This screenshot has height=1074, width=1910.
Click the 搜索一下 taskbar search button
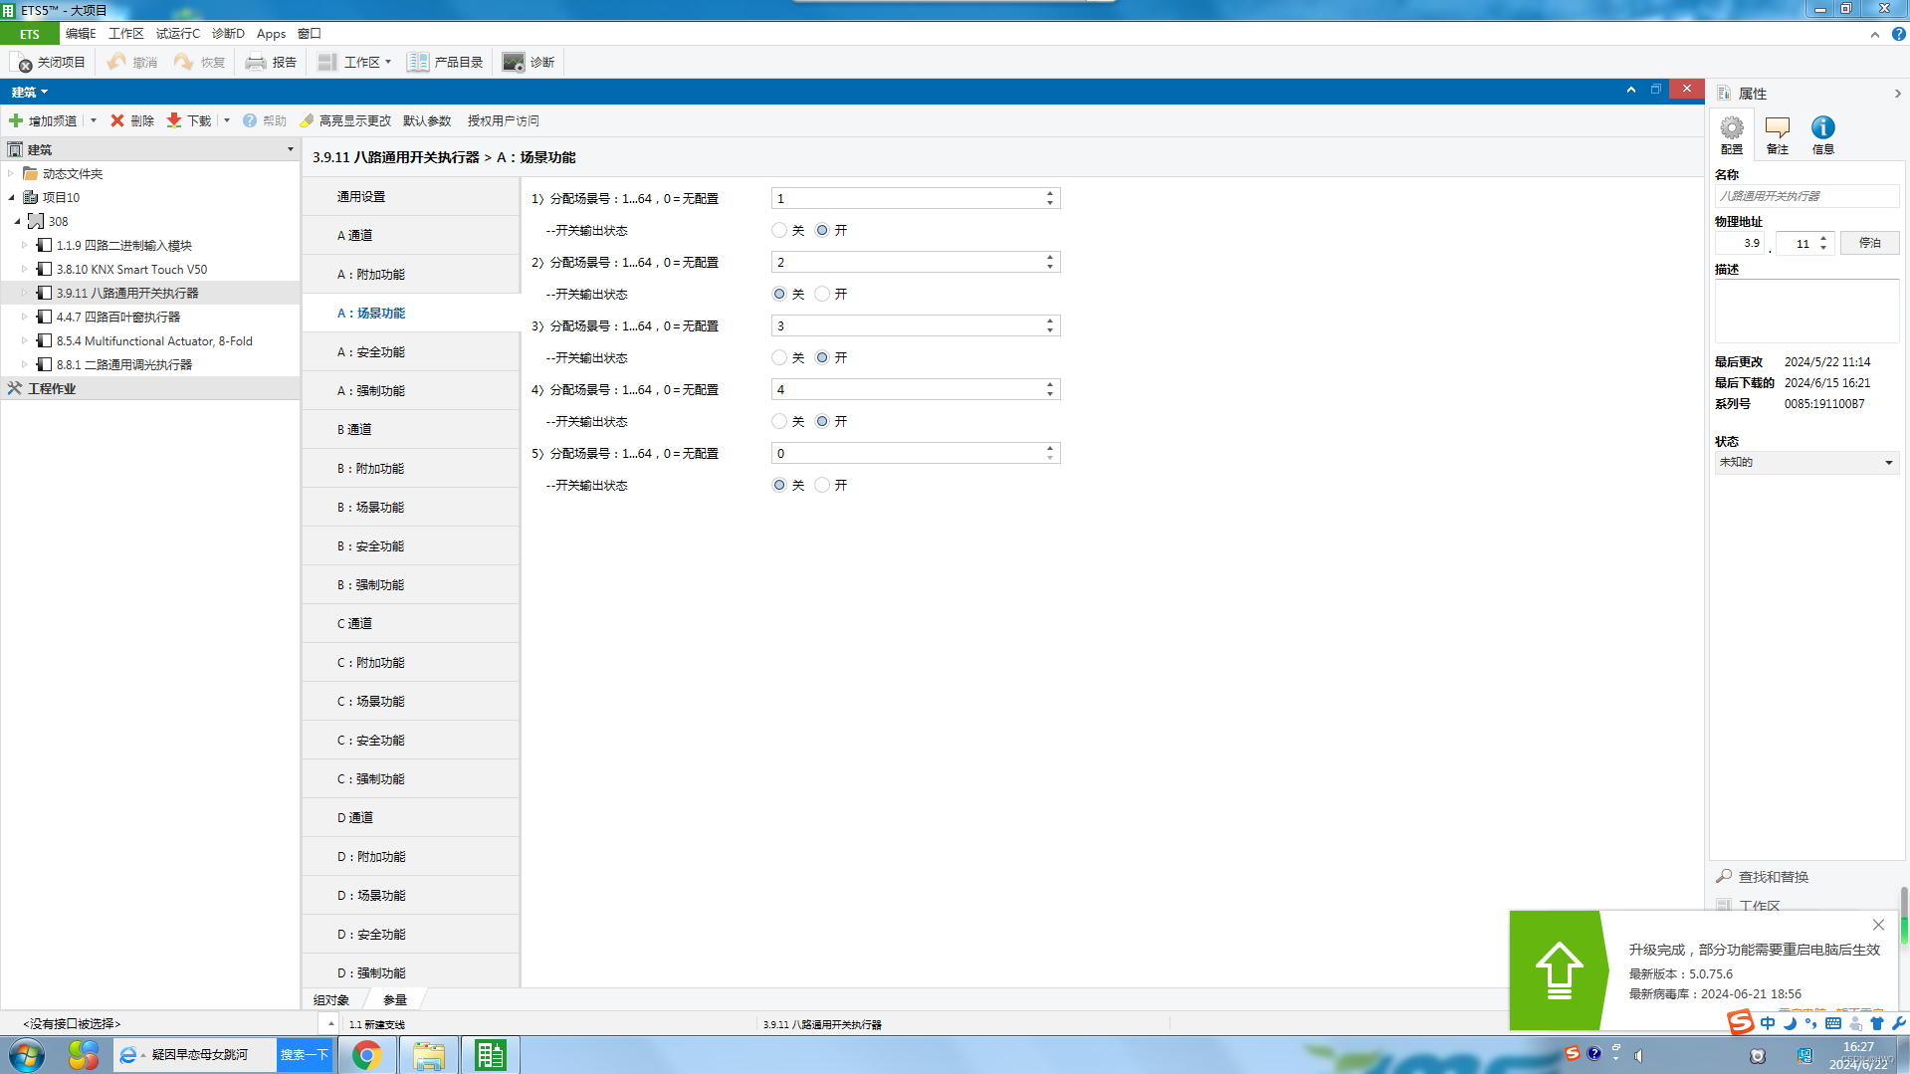(x=304, y=1055)
